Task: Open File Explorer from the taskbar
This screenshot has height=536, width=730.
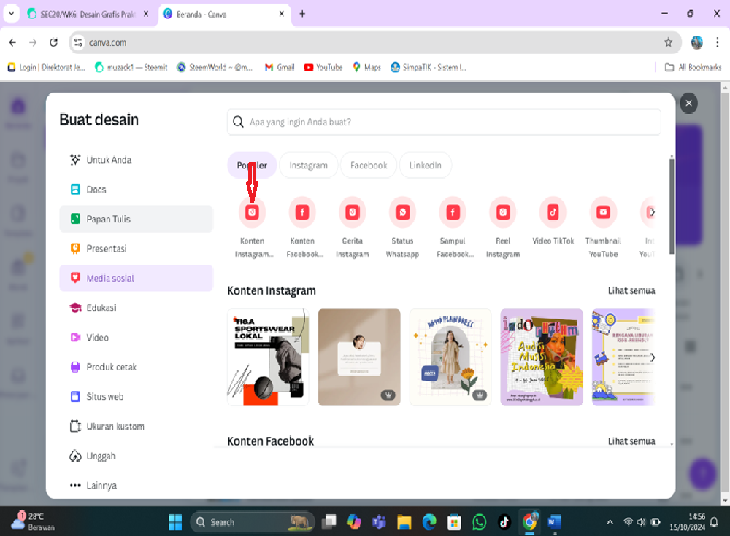Action: [404, 522]
